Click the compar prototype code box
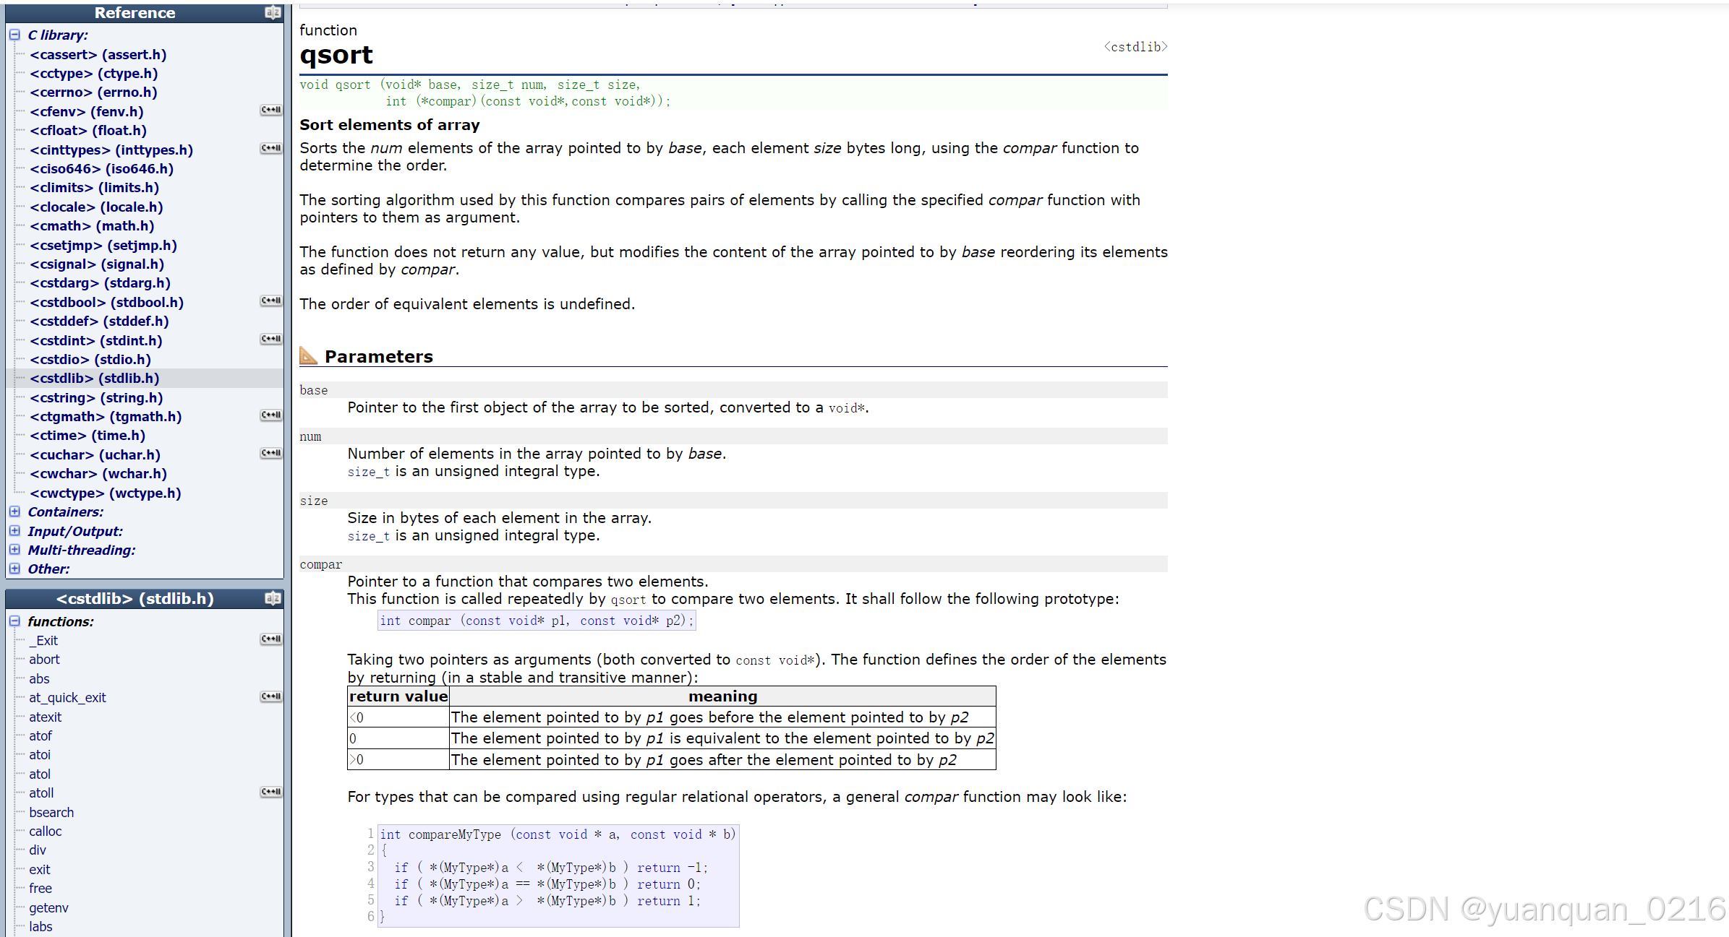The image size is (1729, 937). coord(536,621)
